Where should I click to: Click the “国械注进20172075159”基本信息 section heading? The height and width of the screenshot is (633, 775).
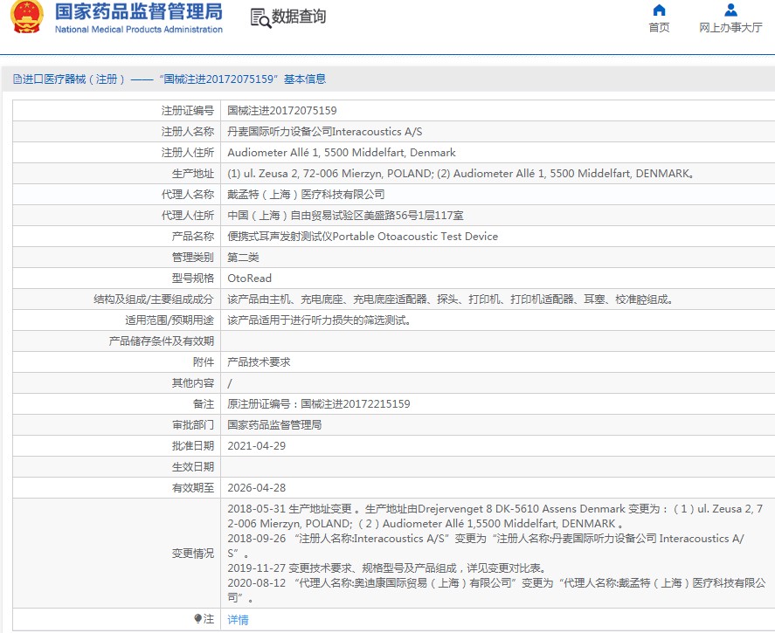tap(242, 79)
